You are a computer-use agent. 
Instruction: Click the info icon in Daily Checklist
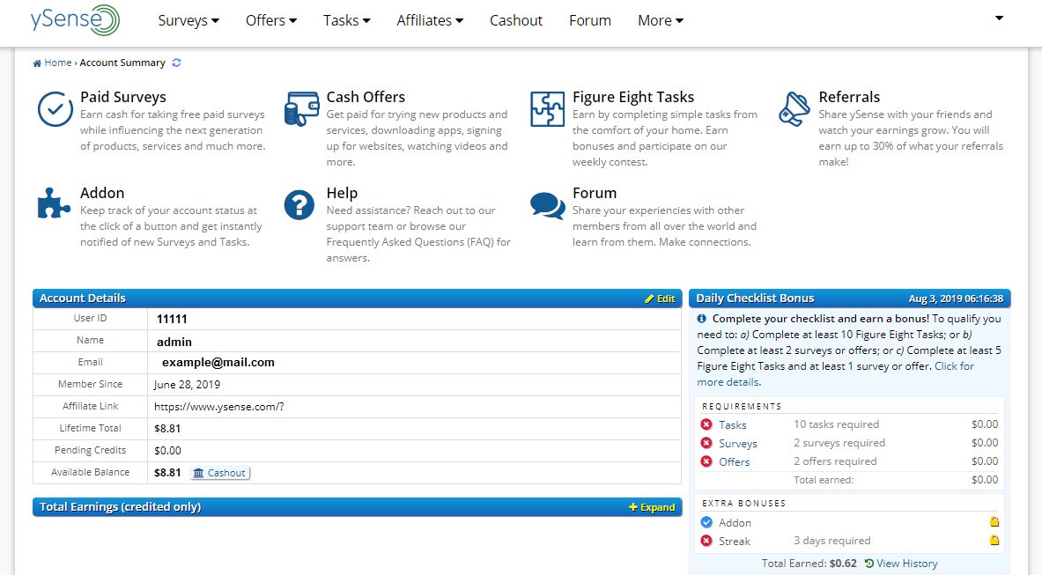point(702,319)
